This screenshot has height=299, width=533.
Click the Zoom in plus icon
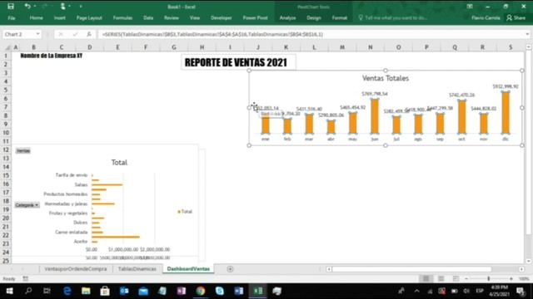point(511,279)
